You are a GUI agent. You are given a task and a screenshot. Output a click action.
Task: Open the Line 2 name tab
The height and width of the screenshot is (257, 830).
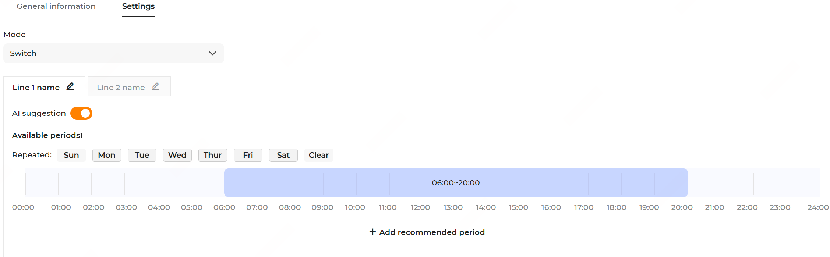click(121, 88)
